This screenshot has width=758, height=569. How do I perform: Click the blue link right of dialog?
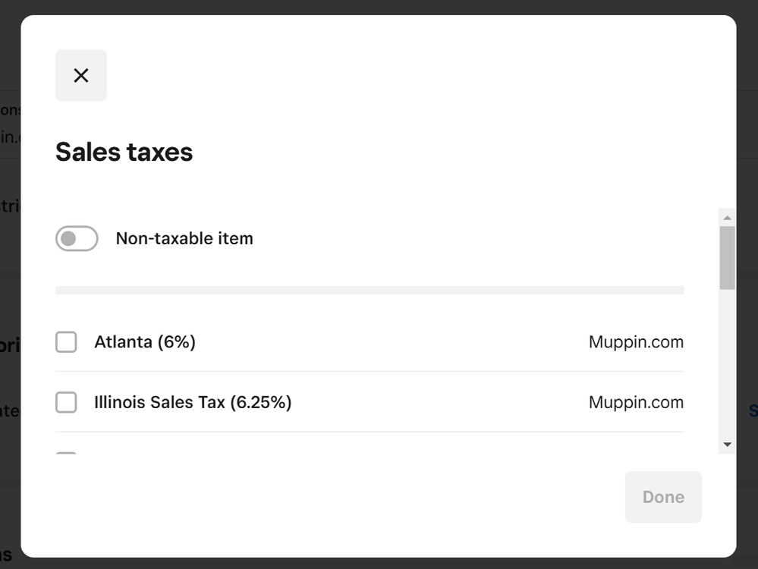click(753, 410)
